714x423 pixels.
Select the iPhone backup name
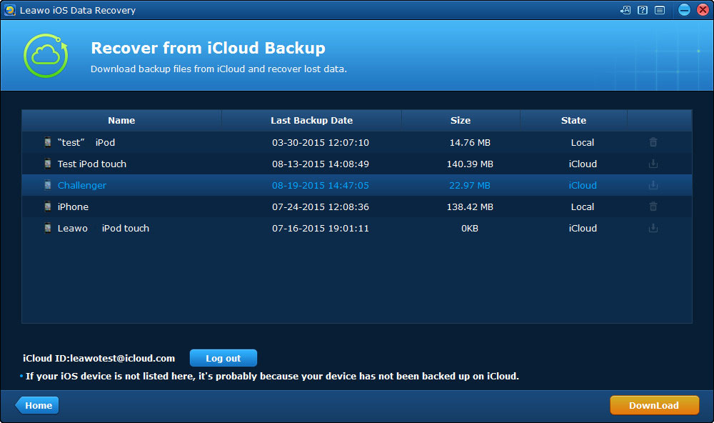point(73,206)
